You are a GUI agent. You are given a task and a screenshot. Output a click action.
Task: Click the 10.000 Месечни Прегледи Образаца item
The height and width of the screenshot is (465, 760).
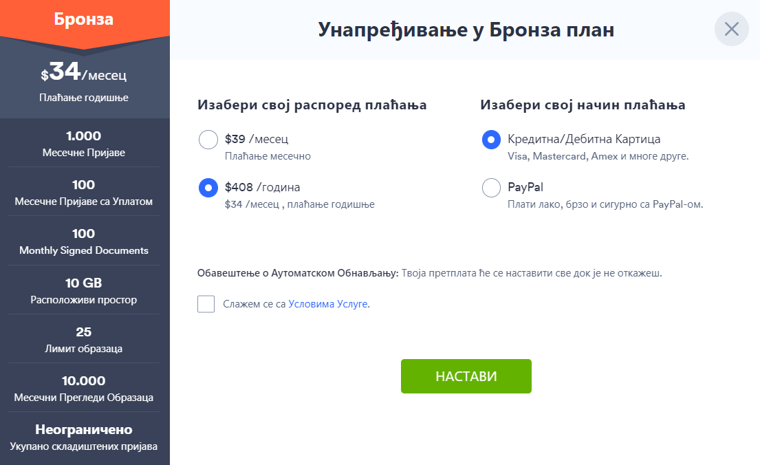tap(84, 389)
